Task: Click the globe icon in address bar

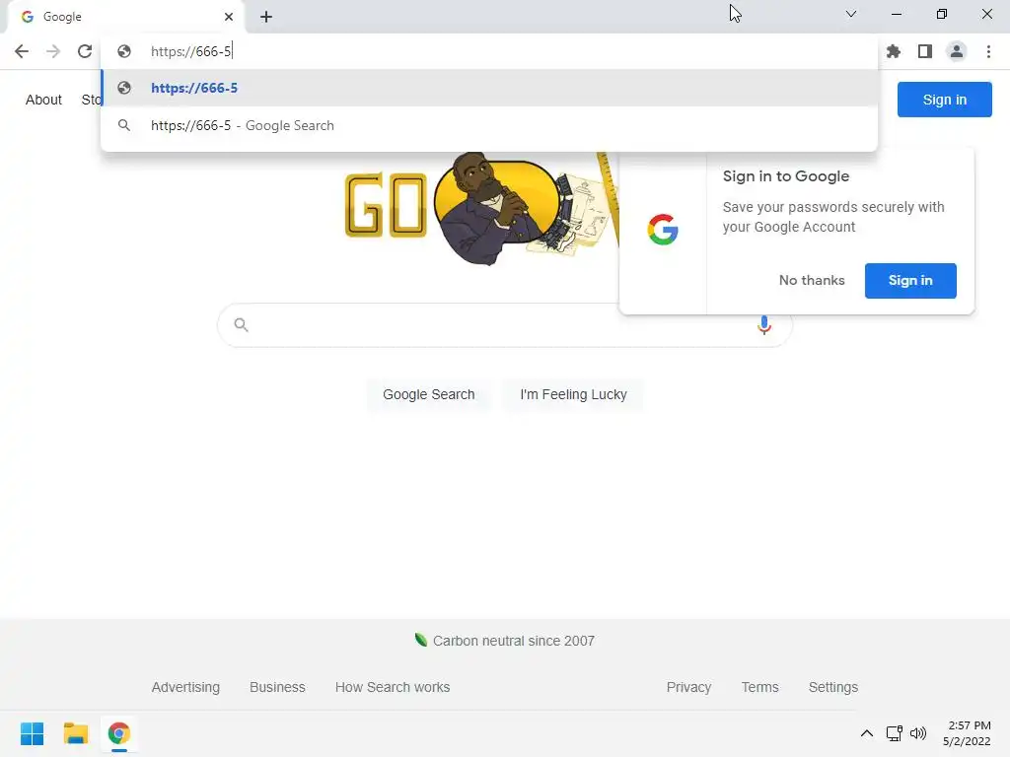Action: 124,51
